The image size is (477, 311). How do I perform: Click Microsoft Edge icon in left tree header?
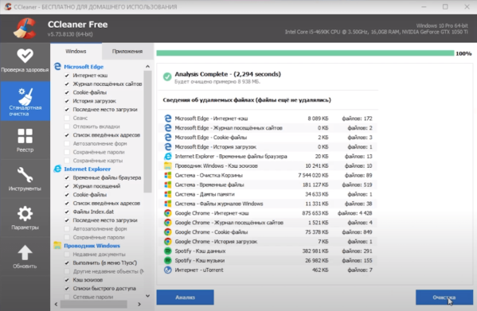57,66
